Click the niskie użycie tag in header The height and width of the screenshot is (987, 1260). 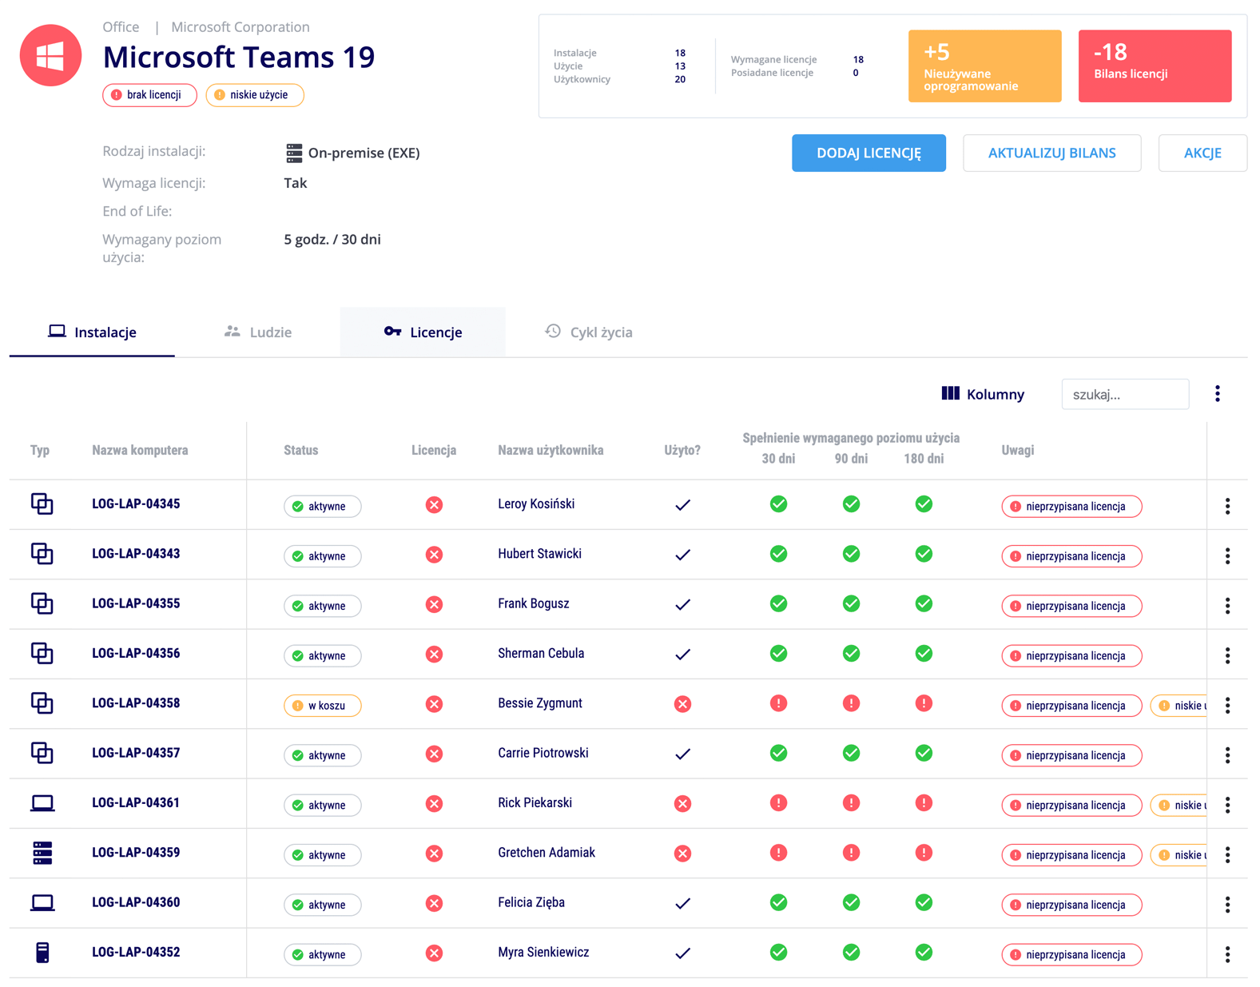[255, 95]
